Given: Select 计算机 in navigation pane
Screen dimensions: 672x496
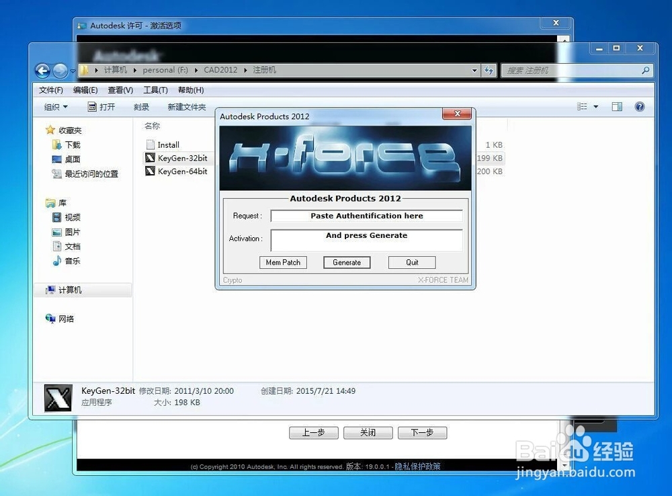Looking at the screenshot, I should 70,290.
